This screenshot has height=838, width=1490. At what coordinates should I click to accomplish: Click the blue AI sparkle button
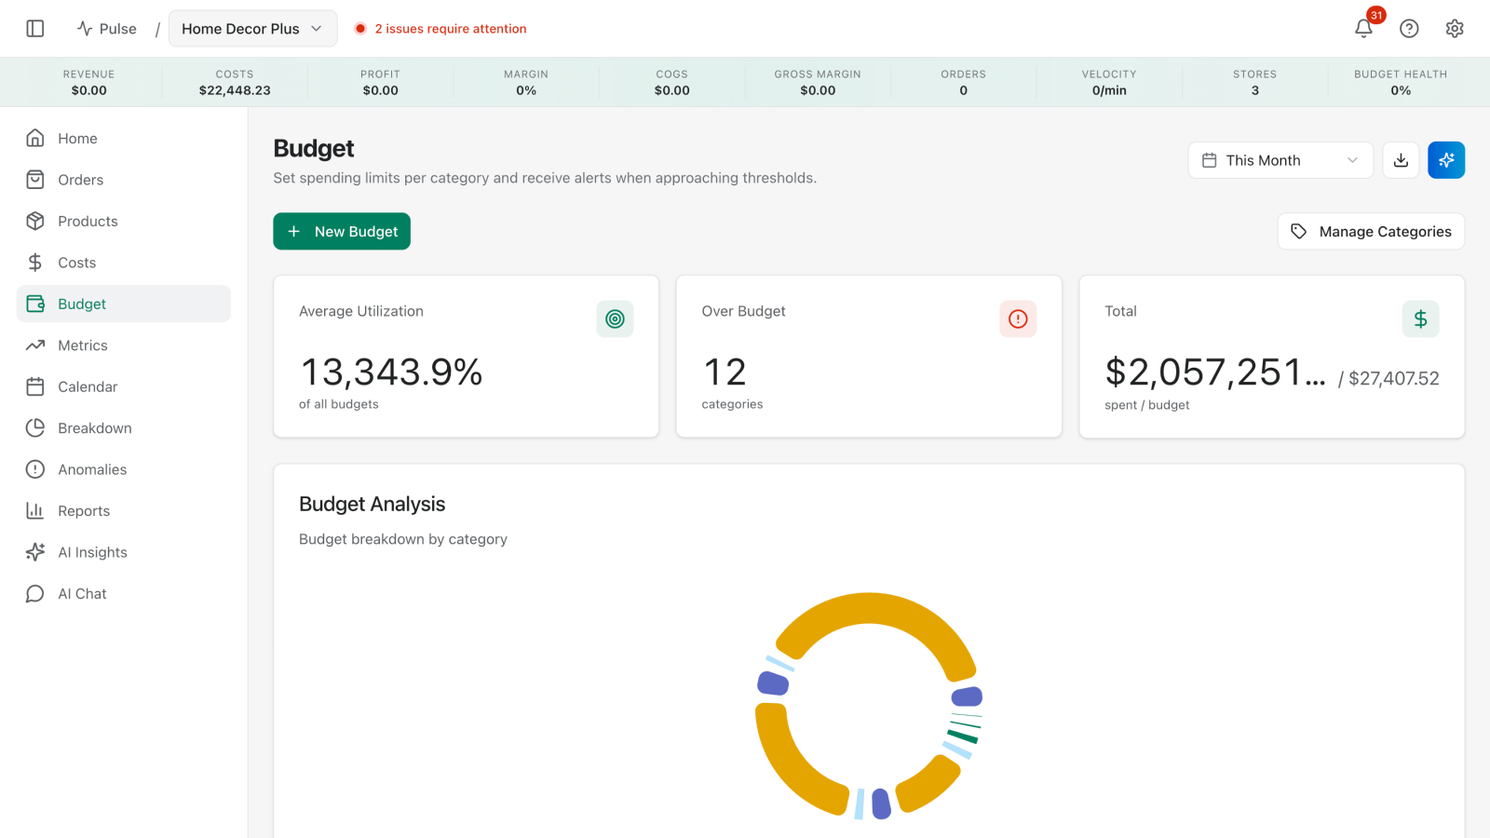1446,160
